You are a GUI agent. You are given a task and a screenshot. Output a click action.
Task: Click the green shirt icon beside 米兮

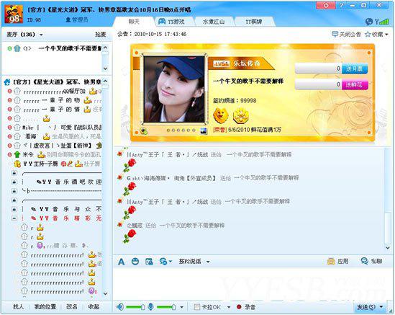pyautogui.click(x=17, y=154)
